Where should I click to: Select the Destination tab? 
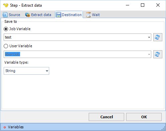(69, 15)
